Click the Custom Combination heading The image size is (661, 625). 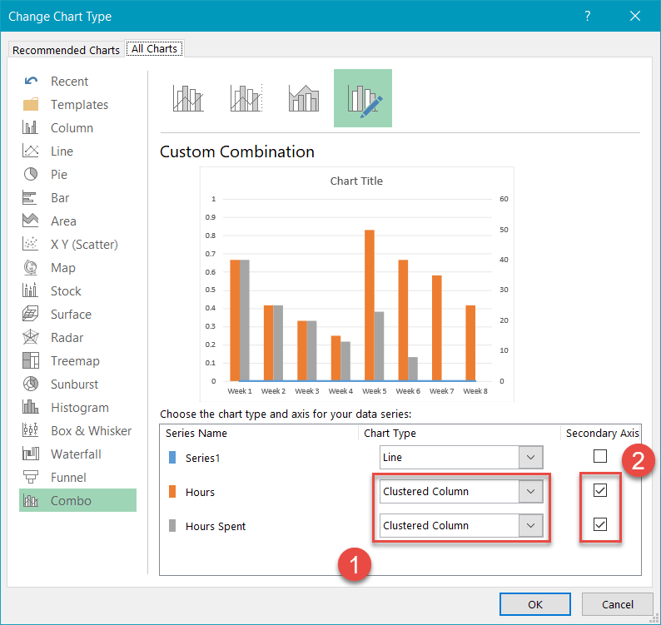[237, 151]
